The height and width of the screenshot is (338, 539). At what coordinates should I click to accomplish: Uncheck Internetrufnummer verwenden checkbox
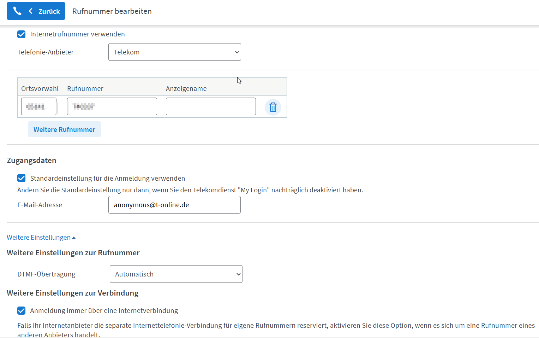click(22, 34)
